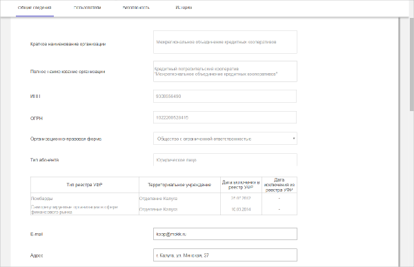The height and width of the screenshot is (267, 414).
Task: Click the ИНН input field
Action: click(225, 97)
